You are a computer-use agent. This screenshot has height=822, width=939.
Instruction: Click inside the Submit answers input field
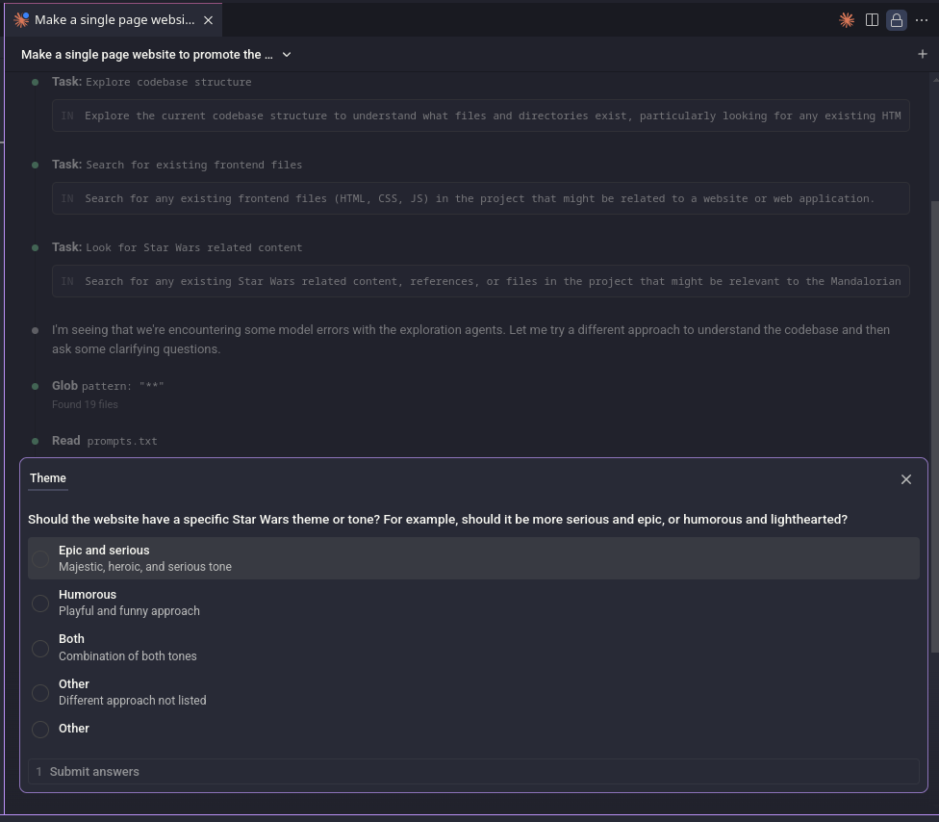[385, 771]
